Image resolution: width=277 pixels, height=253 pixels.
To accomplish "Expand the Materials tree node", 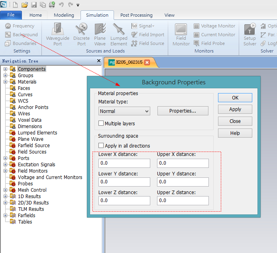I will [x=5, y=82].
